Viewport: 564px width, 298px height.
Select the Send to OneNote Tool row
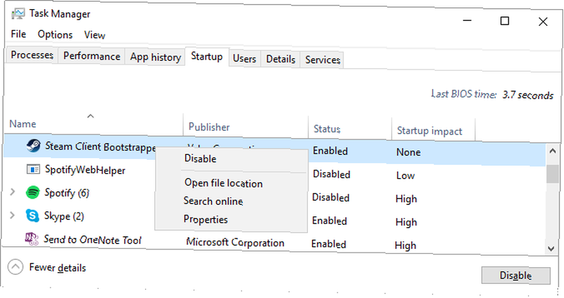92,240
